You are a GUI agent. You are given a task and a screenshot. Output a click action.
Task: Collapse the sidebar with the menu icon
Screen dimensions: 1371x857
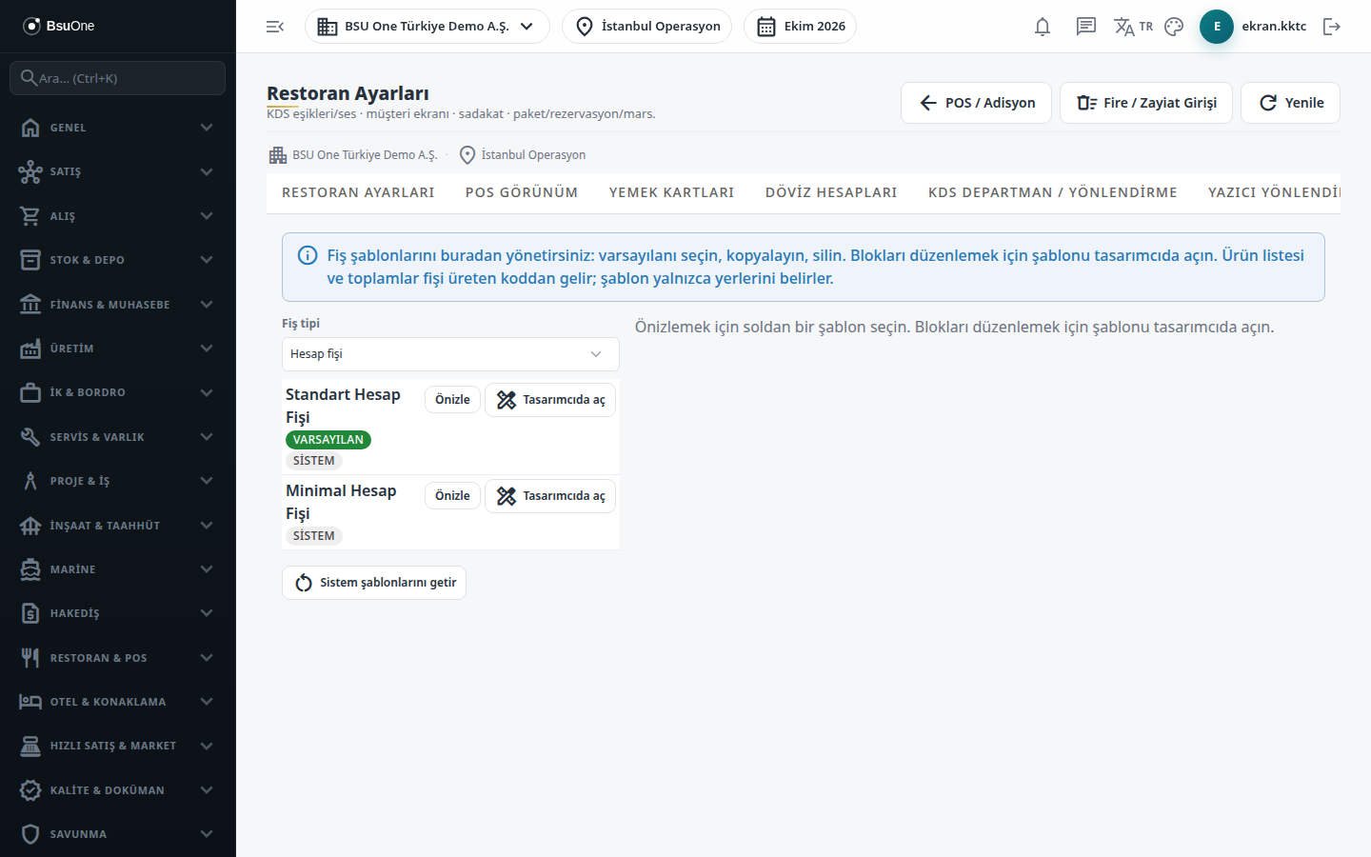click(x=275, y=27)
